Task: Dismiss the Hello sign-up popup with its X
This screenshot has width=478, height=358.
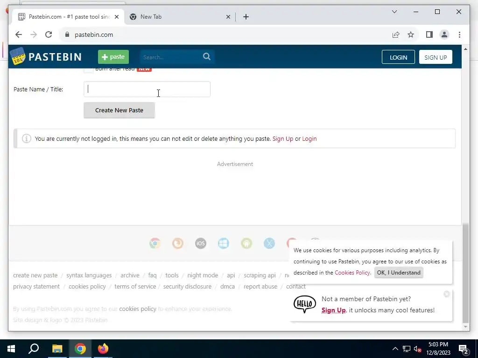Action: tap(447, 294)
